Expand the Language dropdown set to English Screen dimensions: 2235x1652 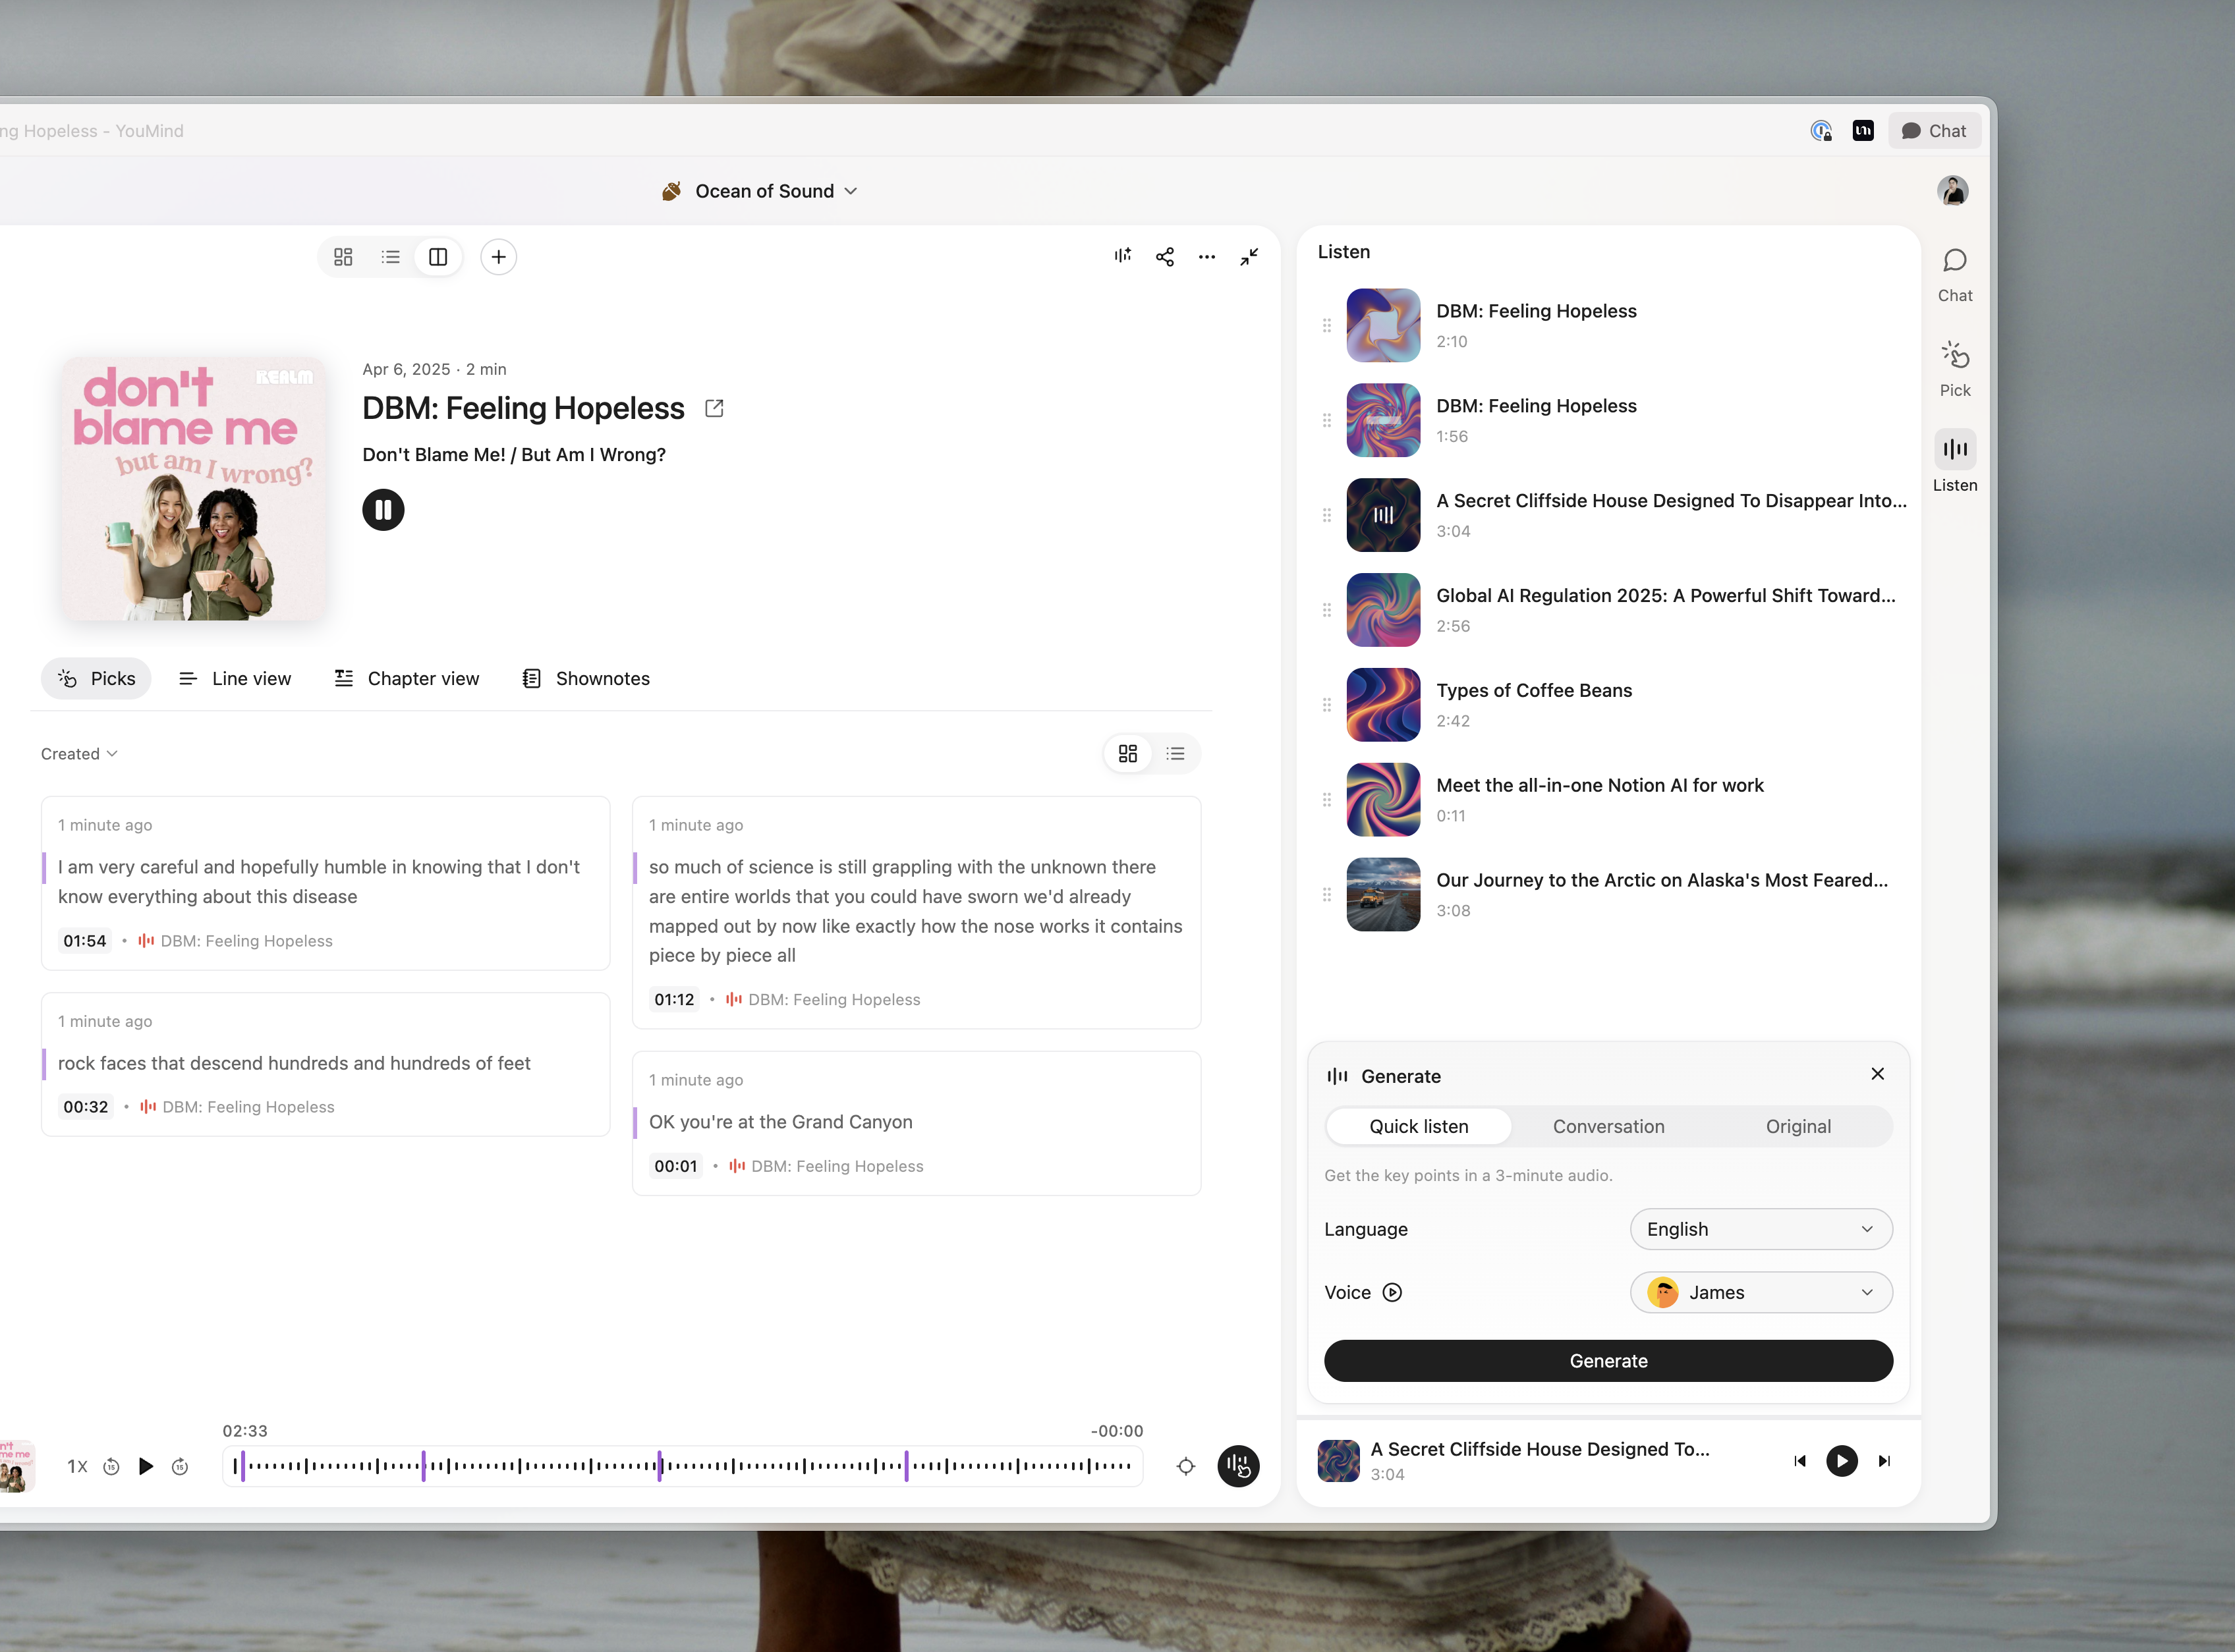coord(1760,1229)
